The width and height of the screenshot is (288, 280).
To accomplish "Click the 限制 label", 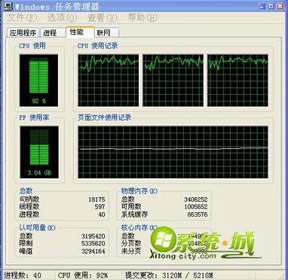I will pyautogui.click(x=26, y=243).
